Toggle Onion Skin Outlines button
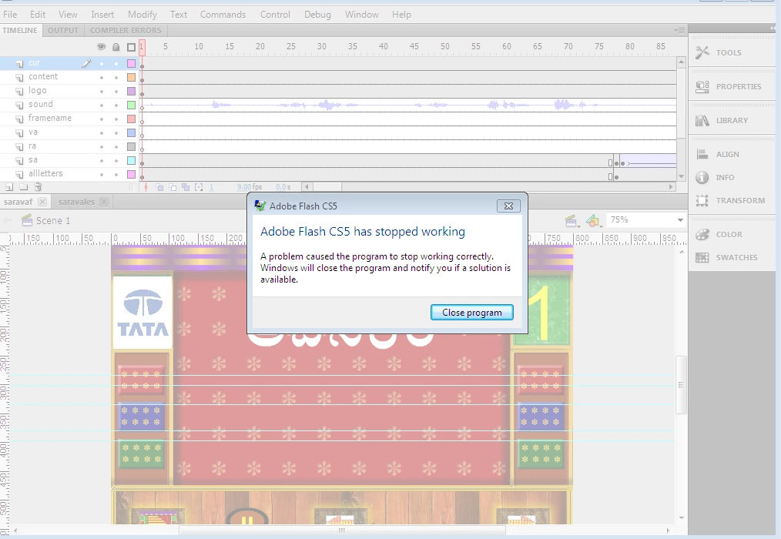Image resolution: width=781 pixels, height=539 pixels. (x=173, y=187)
